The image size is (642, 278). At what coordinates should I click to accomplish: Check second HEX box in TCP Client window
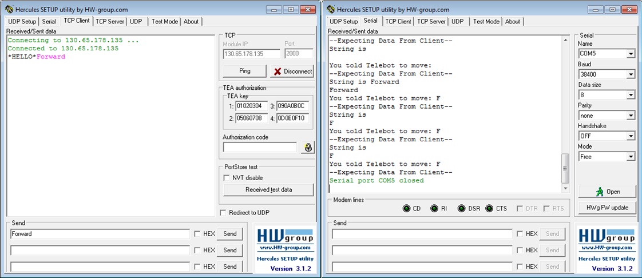tap(197, 250)
